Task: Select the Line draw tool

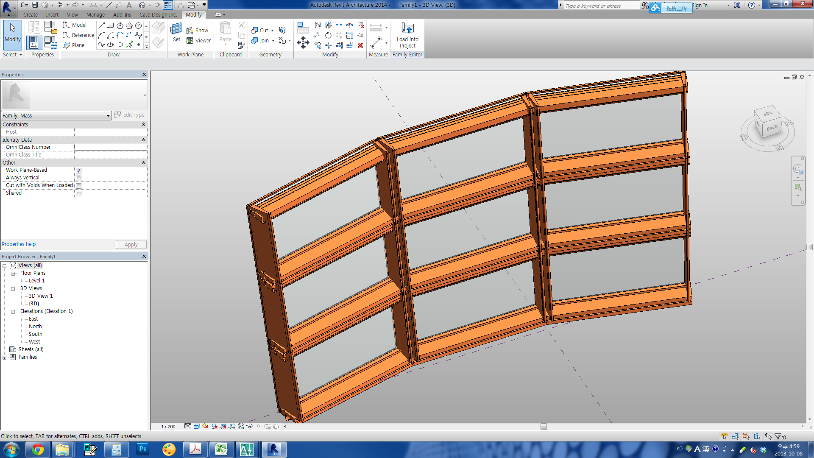Action: 101,26
